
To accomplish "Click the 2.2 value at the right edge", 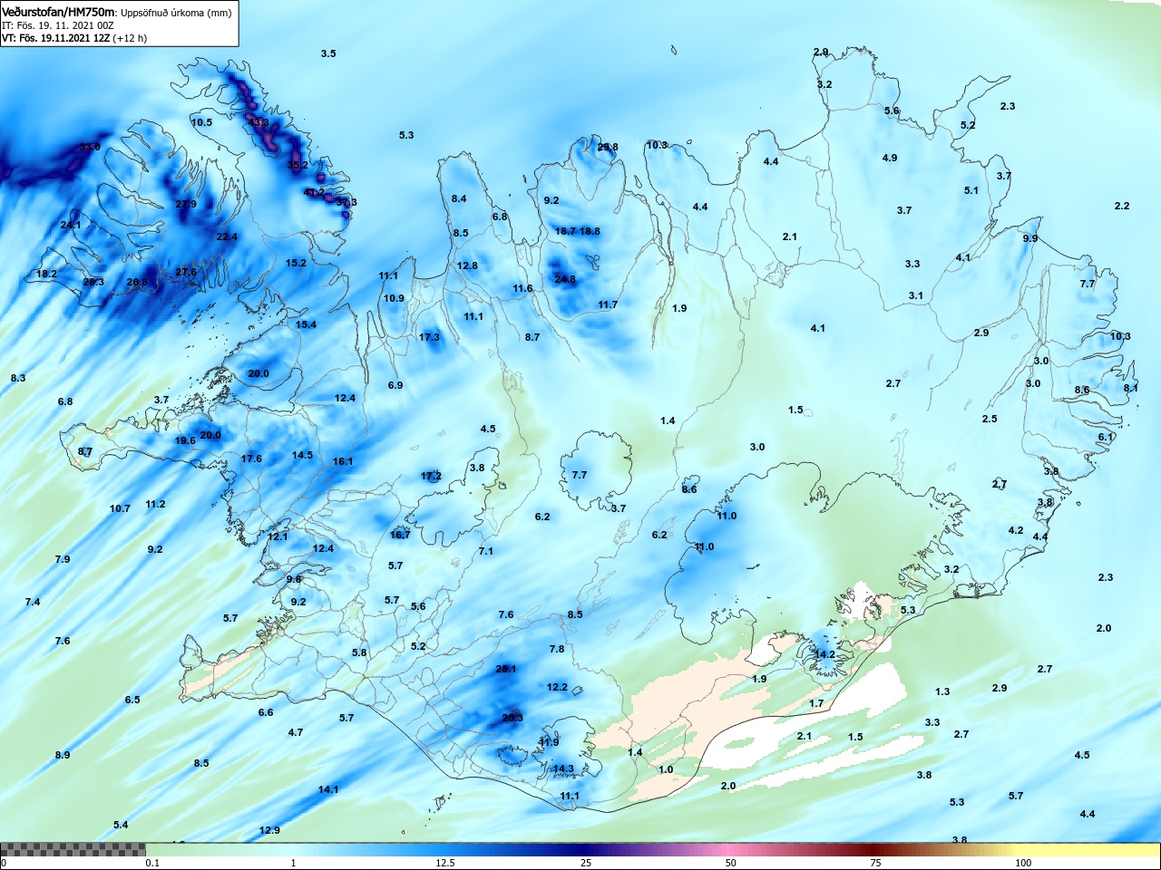I will 1122,206.
